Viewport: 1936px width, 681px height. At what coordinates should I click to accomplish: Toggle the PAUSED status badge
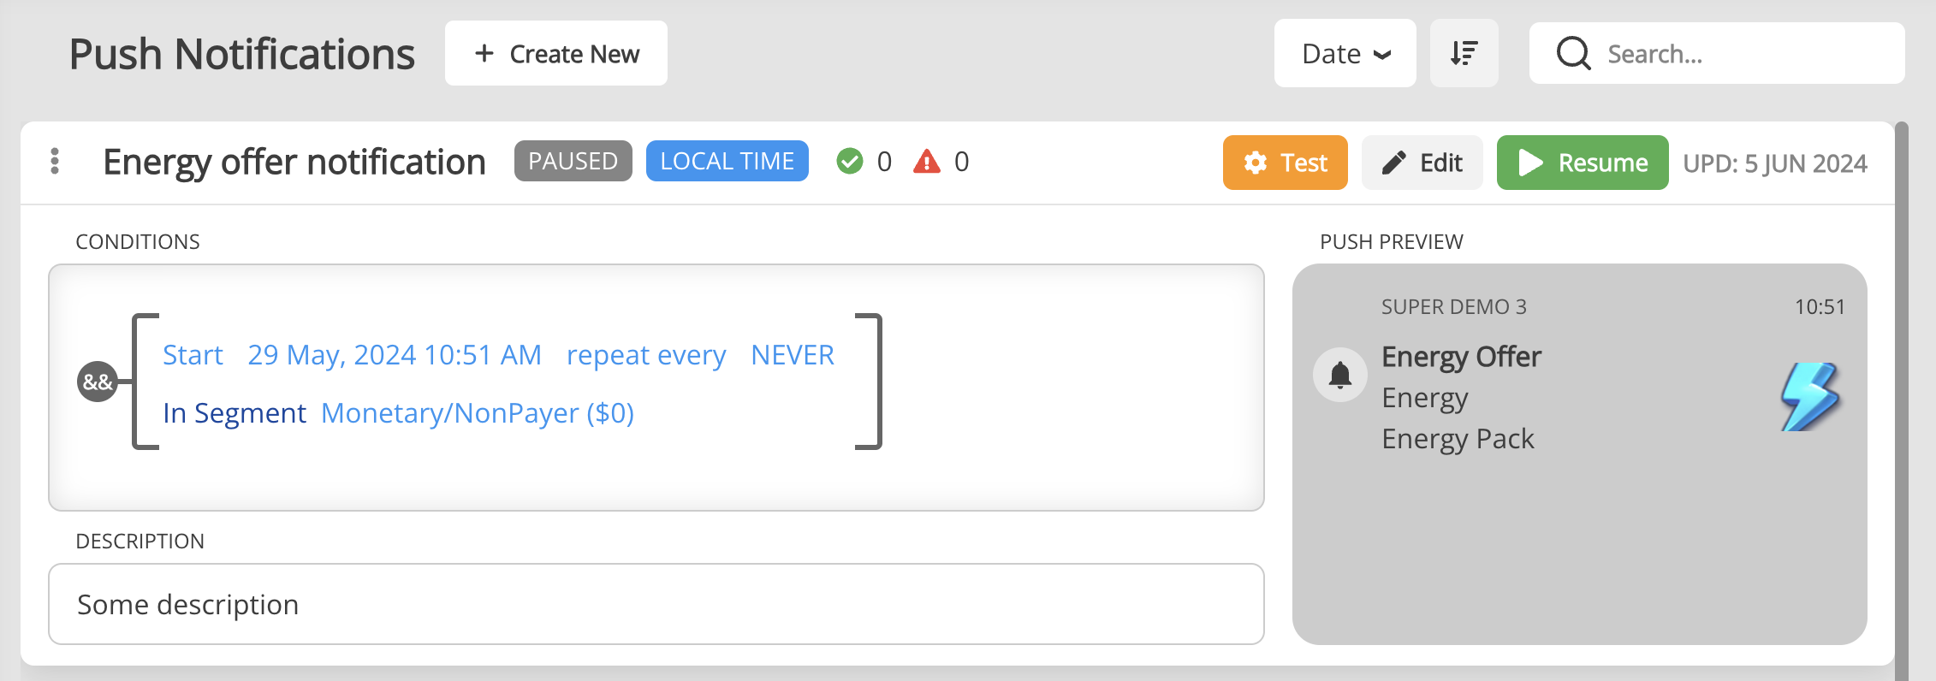tap(573, 160)
